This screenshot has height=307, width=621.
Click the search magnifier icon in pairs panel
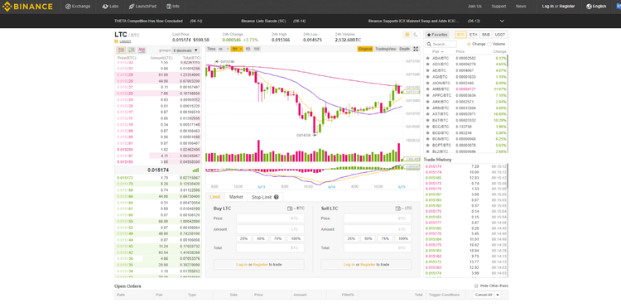[430, 45]
